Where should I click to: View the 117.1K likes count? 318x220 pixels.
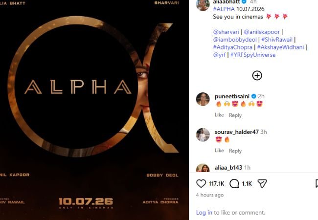click(216, 184)
